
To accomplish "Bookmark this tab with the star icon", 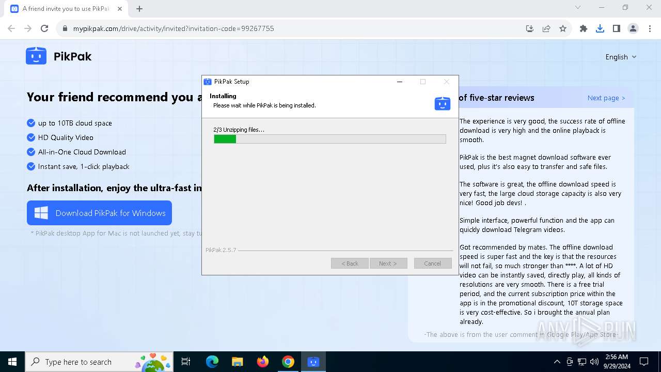I will (x=563, y=28).
